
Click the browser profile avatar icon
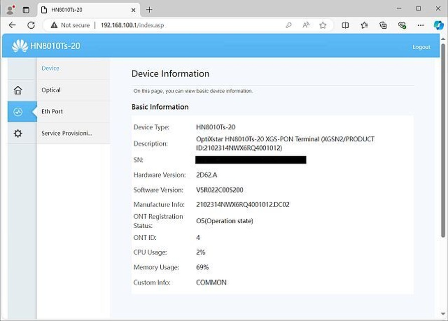[x=11, y=10]
